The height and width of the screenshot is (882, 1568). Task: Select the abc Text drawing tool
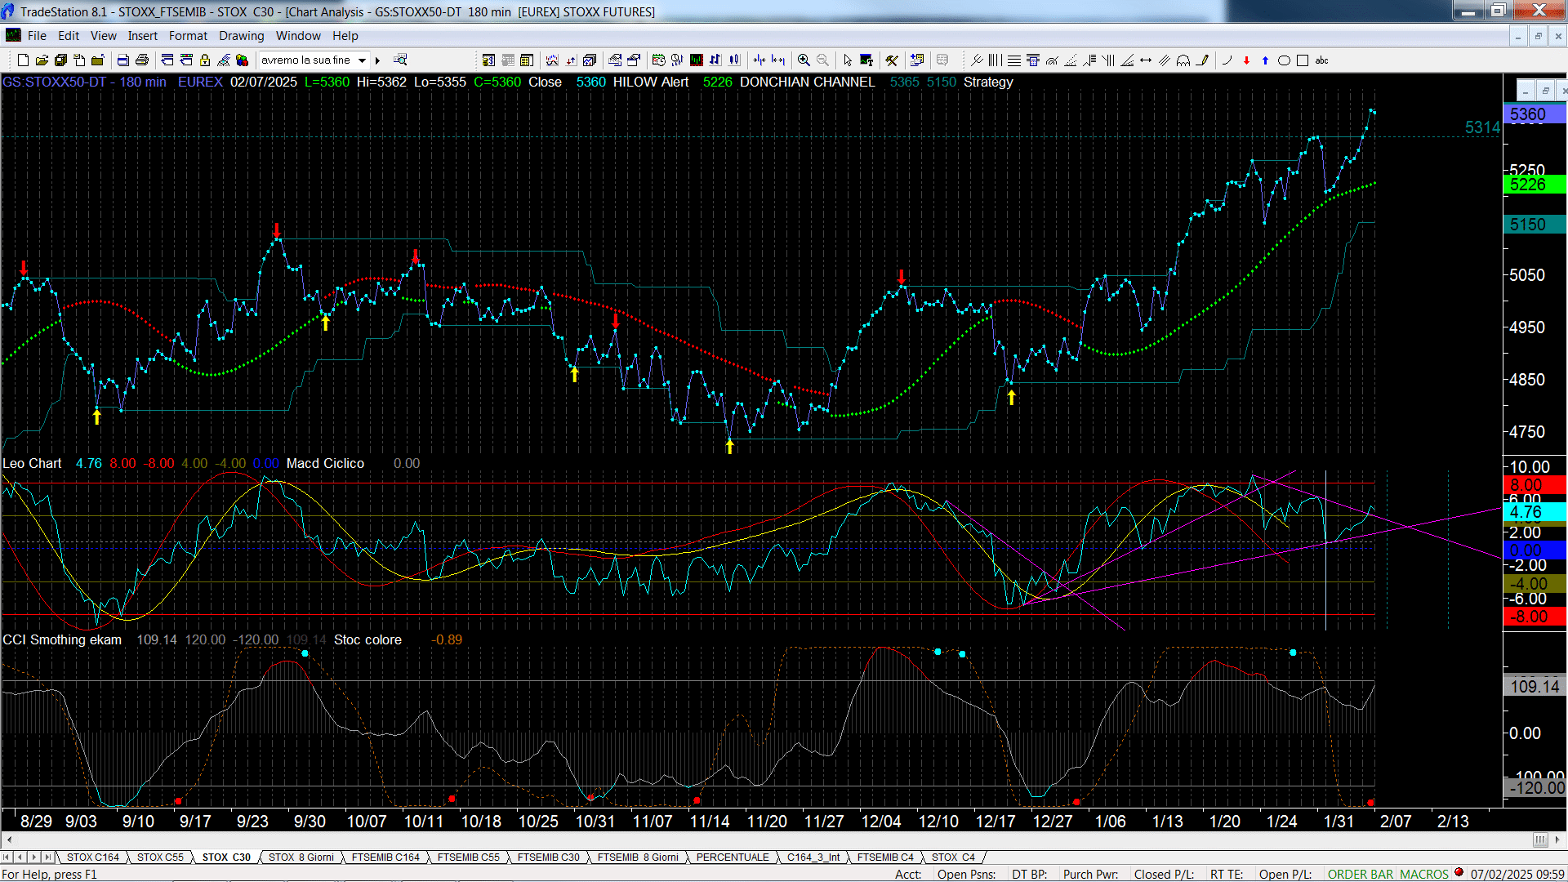1321,60
